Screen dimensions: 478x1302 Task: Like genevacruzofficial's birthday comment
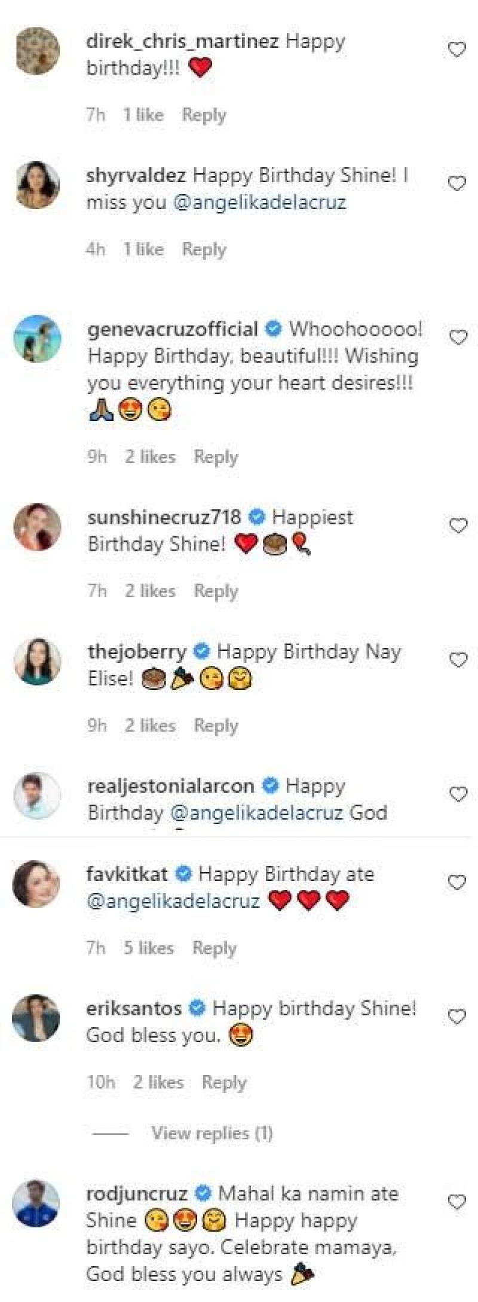458,338
